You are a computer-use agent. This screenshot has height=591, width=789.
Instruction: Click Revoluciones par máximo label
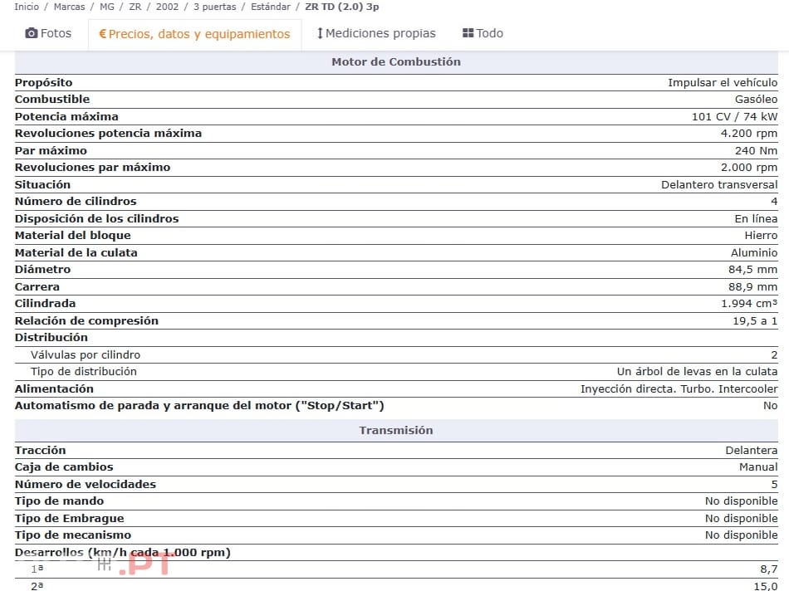tap(92, 168)
